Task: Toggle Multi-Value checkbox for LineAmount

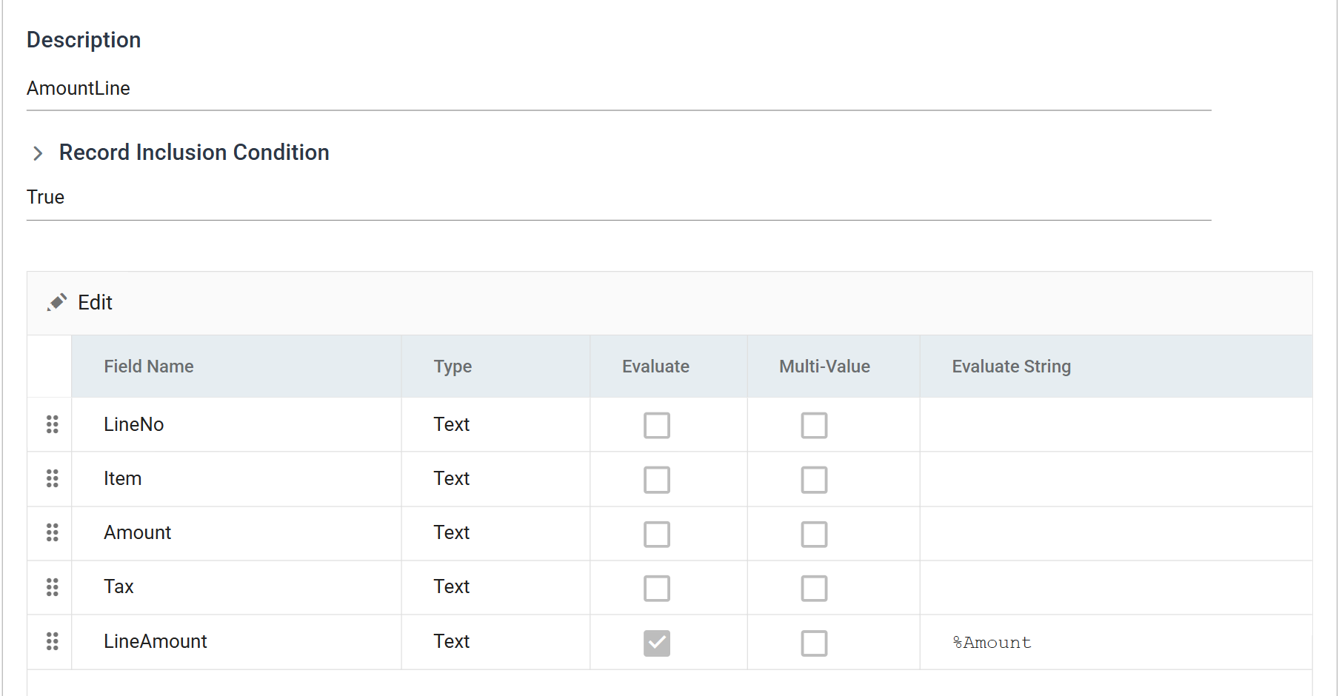Action: pyautogui.click(x=814, y=643)
